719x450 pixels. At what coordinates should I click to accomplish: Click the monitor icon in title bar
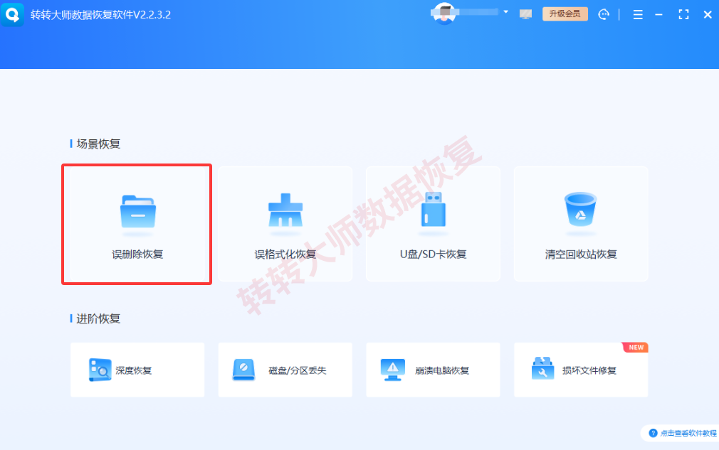tap(525, 14)
